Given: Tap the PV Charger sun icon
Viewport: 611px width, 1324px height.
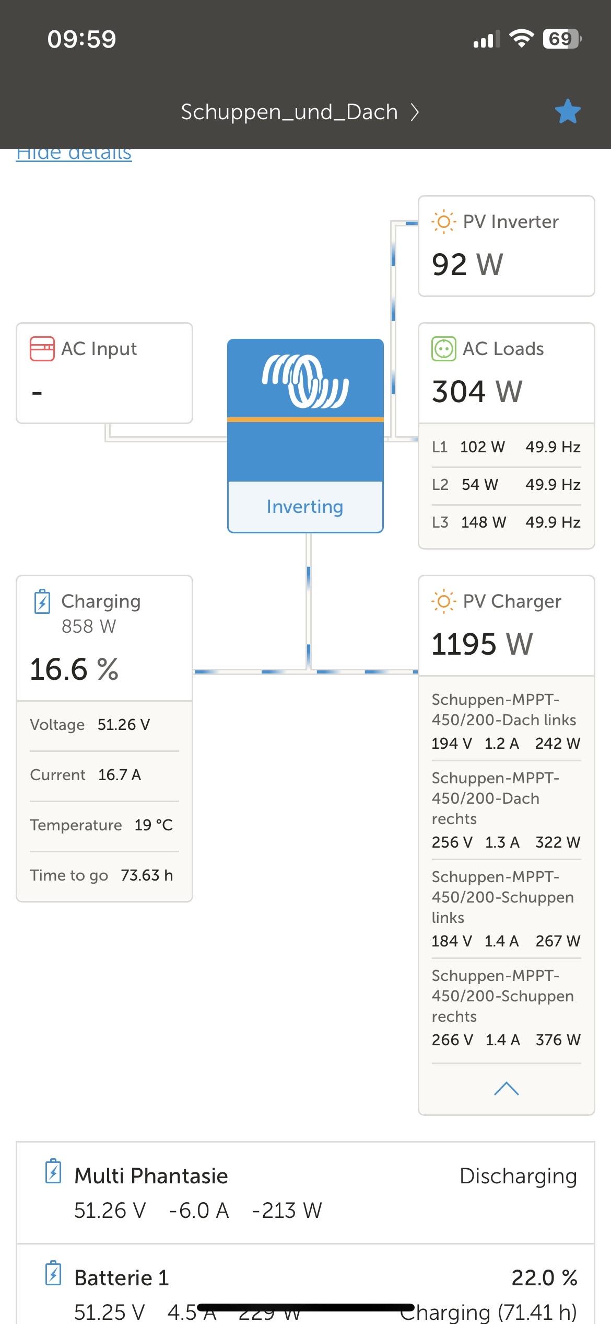Looking at the screenshot, I should coord(443,601).
